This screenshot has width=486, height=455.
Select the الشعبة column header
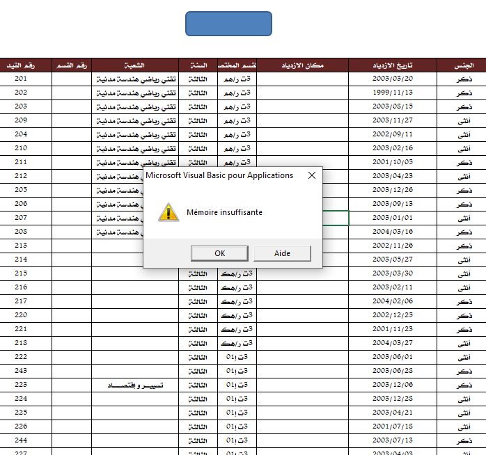[x=135, y=65]
